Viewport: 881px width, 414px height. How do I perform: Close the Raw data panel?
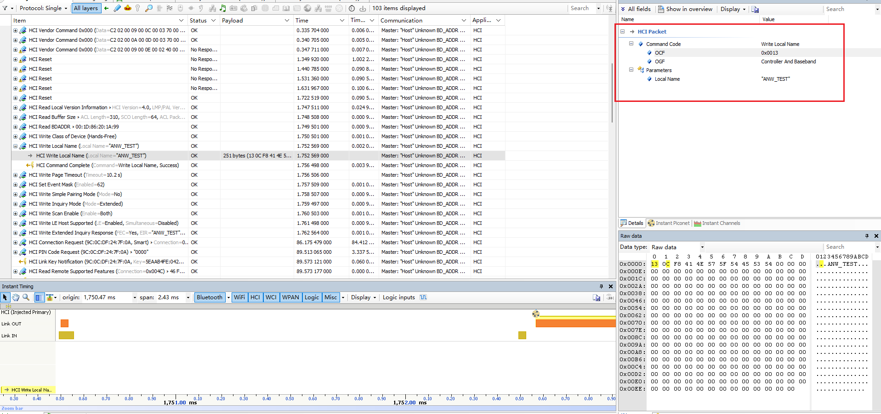pos(876,236)
